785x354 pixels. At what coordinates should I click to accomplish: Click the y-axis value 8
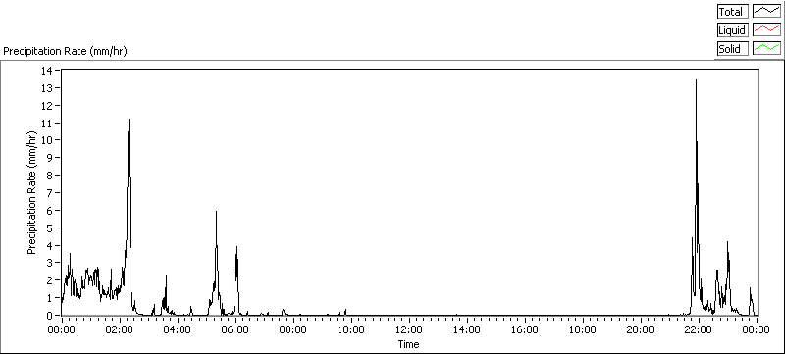click(x=51, y=175)
